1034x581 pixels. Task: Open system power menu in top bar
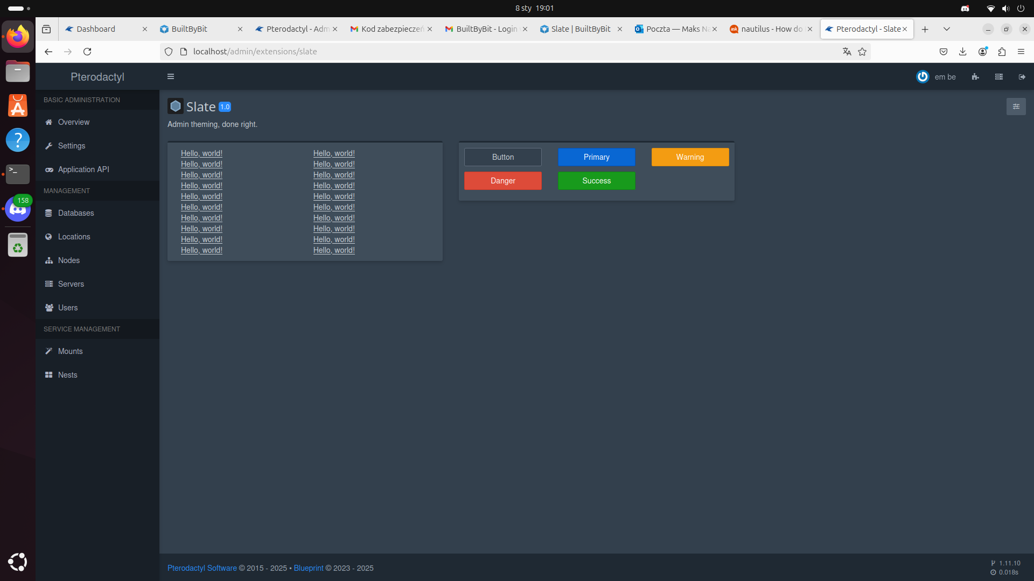pos(1021,8)
